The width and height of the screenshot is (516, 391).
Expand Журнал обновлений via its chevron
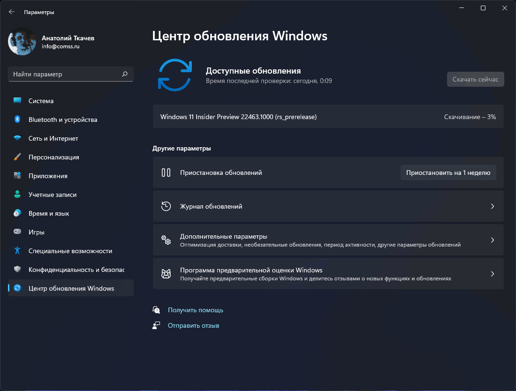point(492,206)
